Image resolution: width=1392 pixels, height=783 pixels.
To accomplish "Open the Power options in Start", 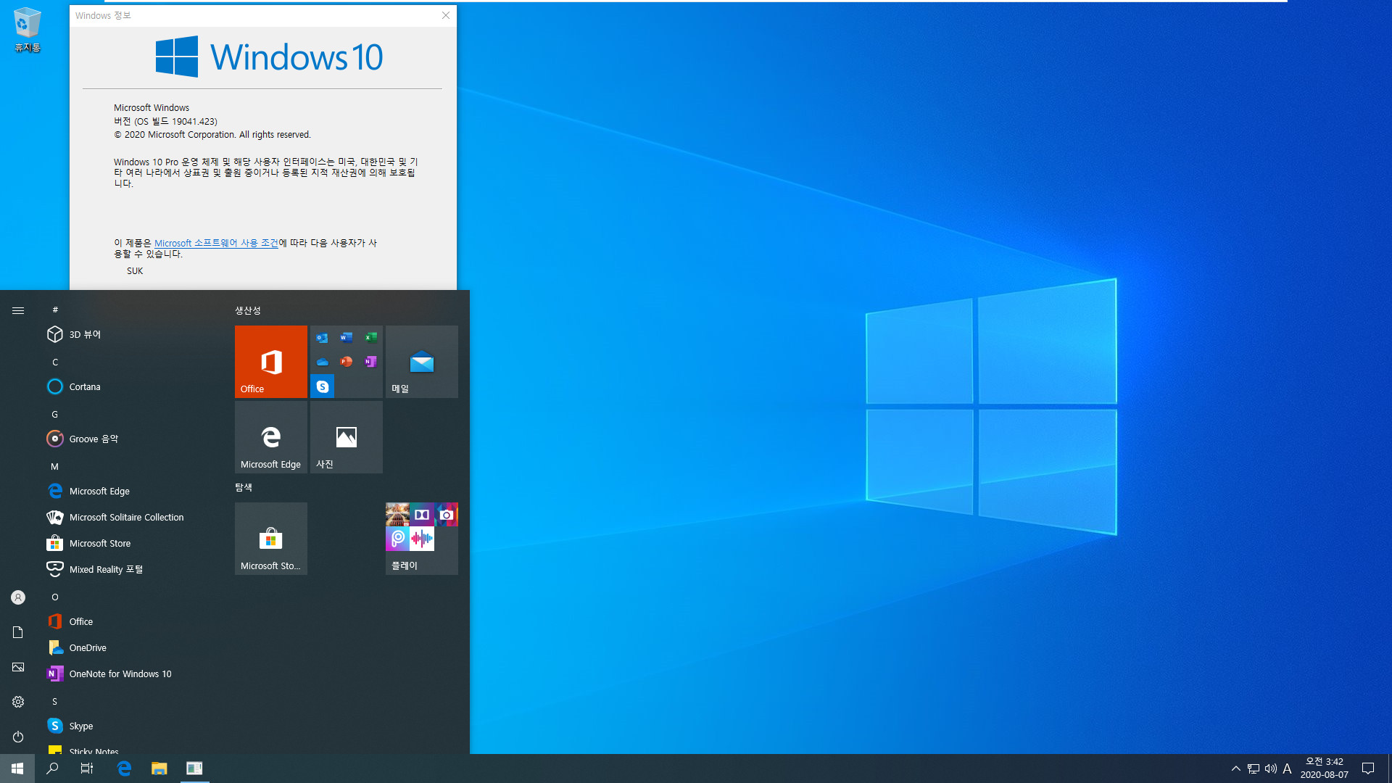I will coord(18,737).
